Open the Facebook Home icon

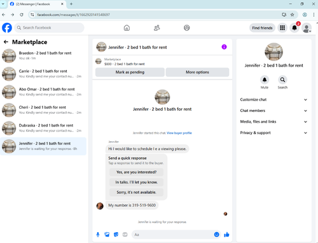click(x=127, y=28)
